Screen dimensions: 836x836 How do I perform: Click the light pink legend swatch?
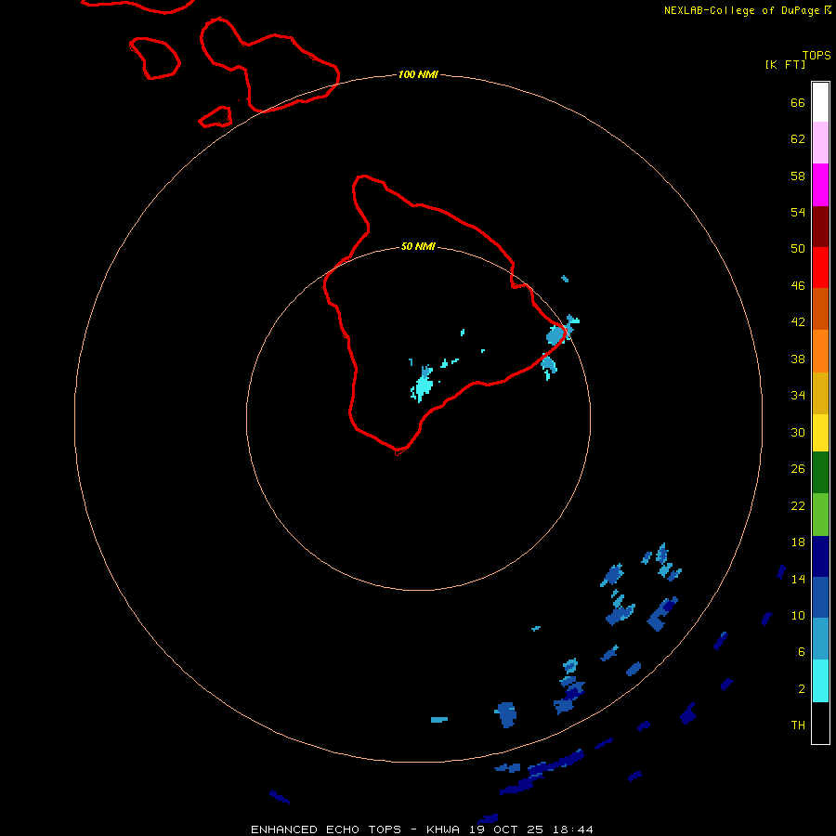tap(820, 143)
